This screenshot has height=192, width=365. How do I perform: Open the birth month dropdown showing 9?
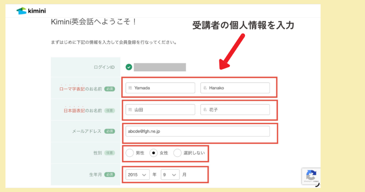click(x=170, y=175)
